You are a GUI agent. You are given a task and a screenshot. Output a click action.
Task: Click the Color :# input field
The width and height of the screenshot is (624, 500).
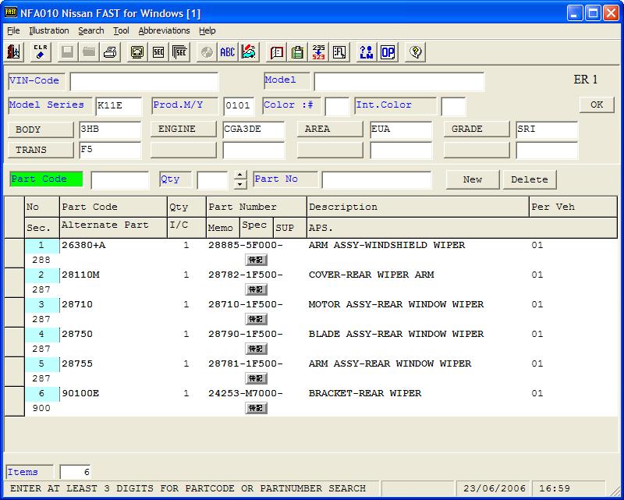pyautogui.click(x=337, y=106)
